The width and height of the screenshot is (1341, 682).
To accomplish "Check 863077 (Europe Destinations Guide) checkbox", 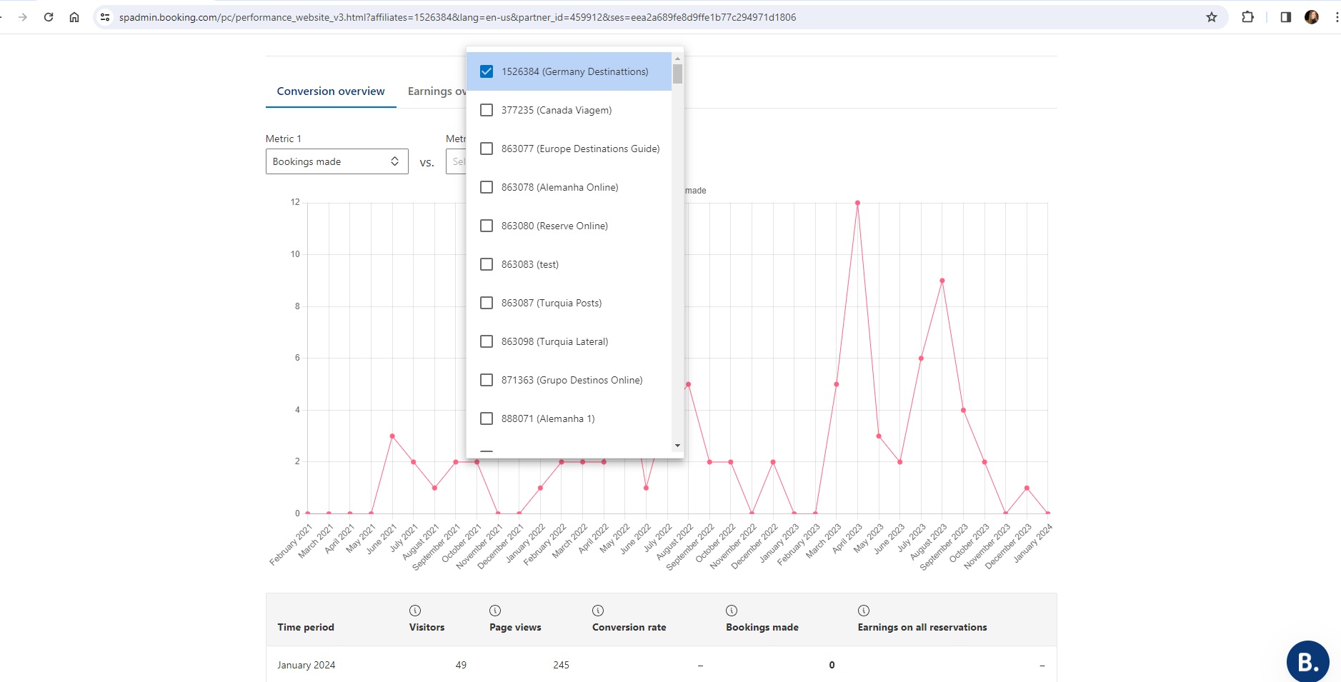I will 487,149.
